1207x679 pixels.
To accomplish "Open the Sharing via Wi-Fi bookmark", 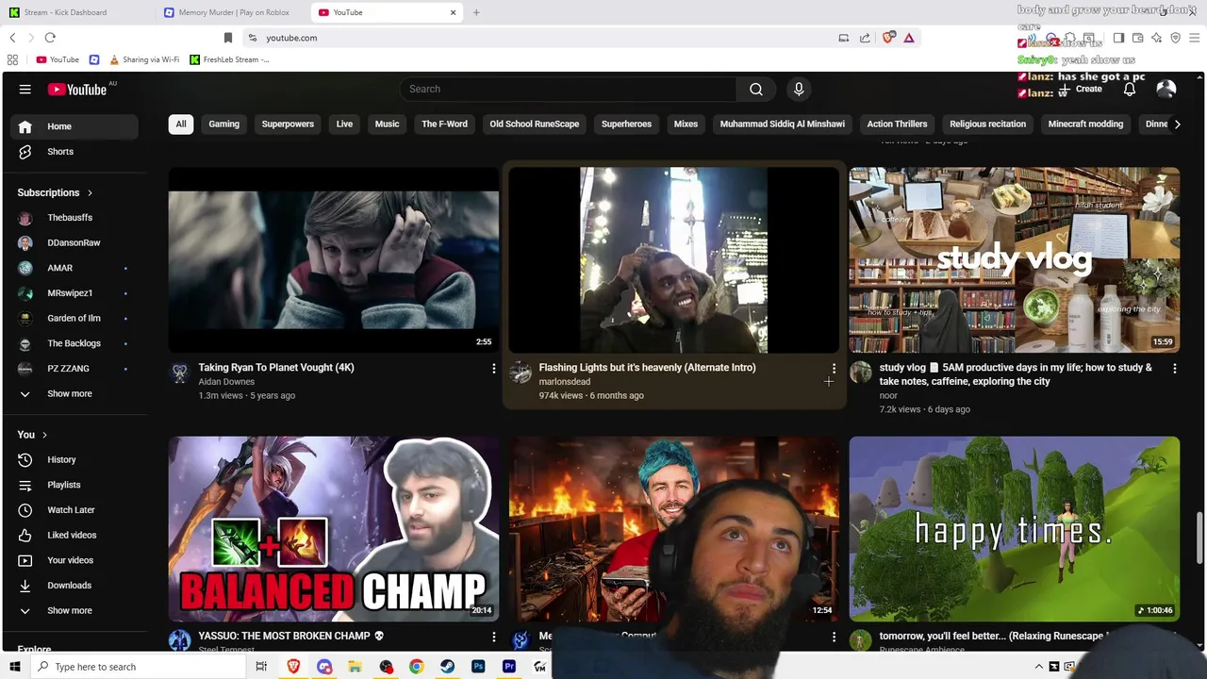I will (x=143, y=59).
